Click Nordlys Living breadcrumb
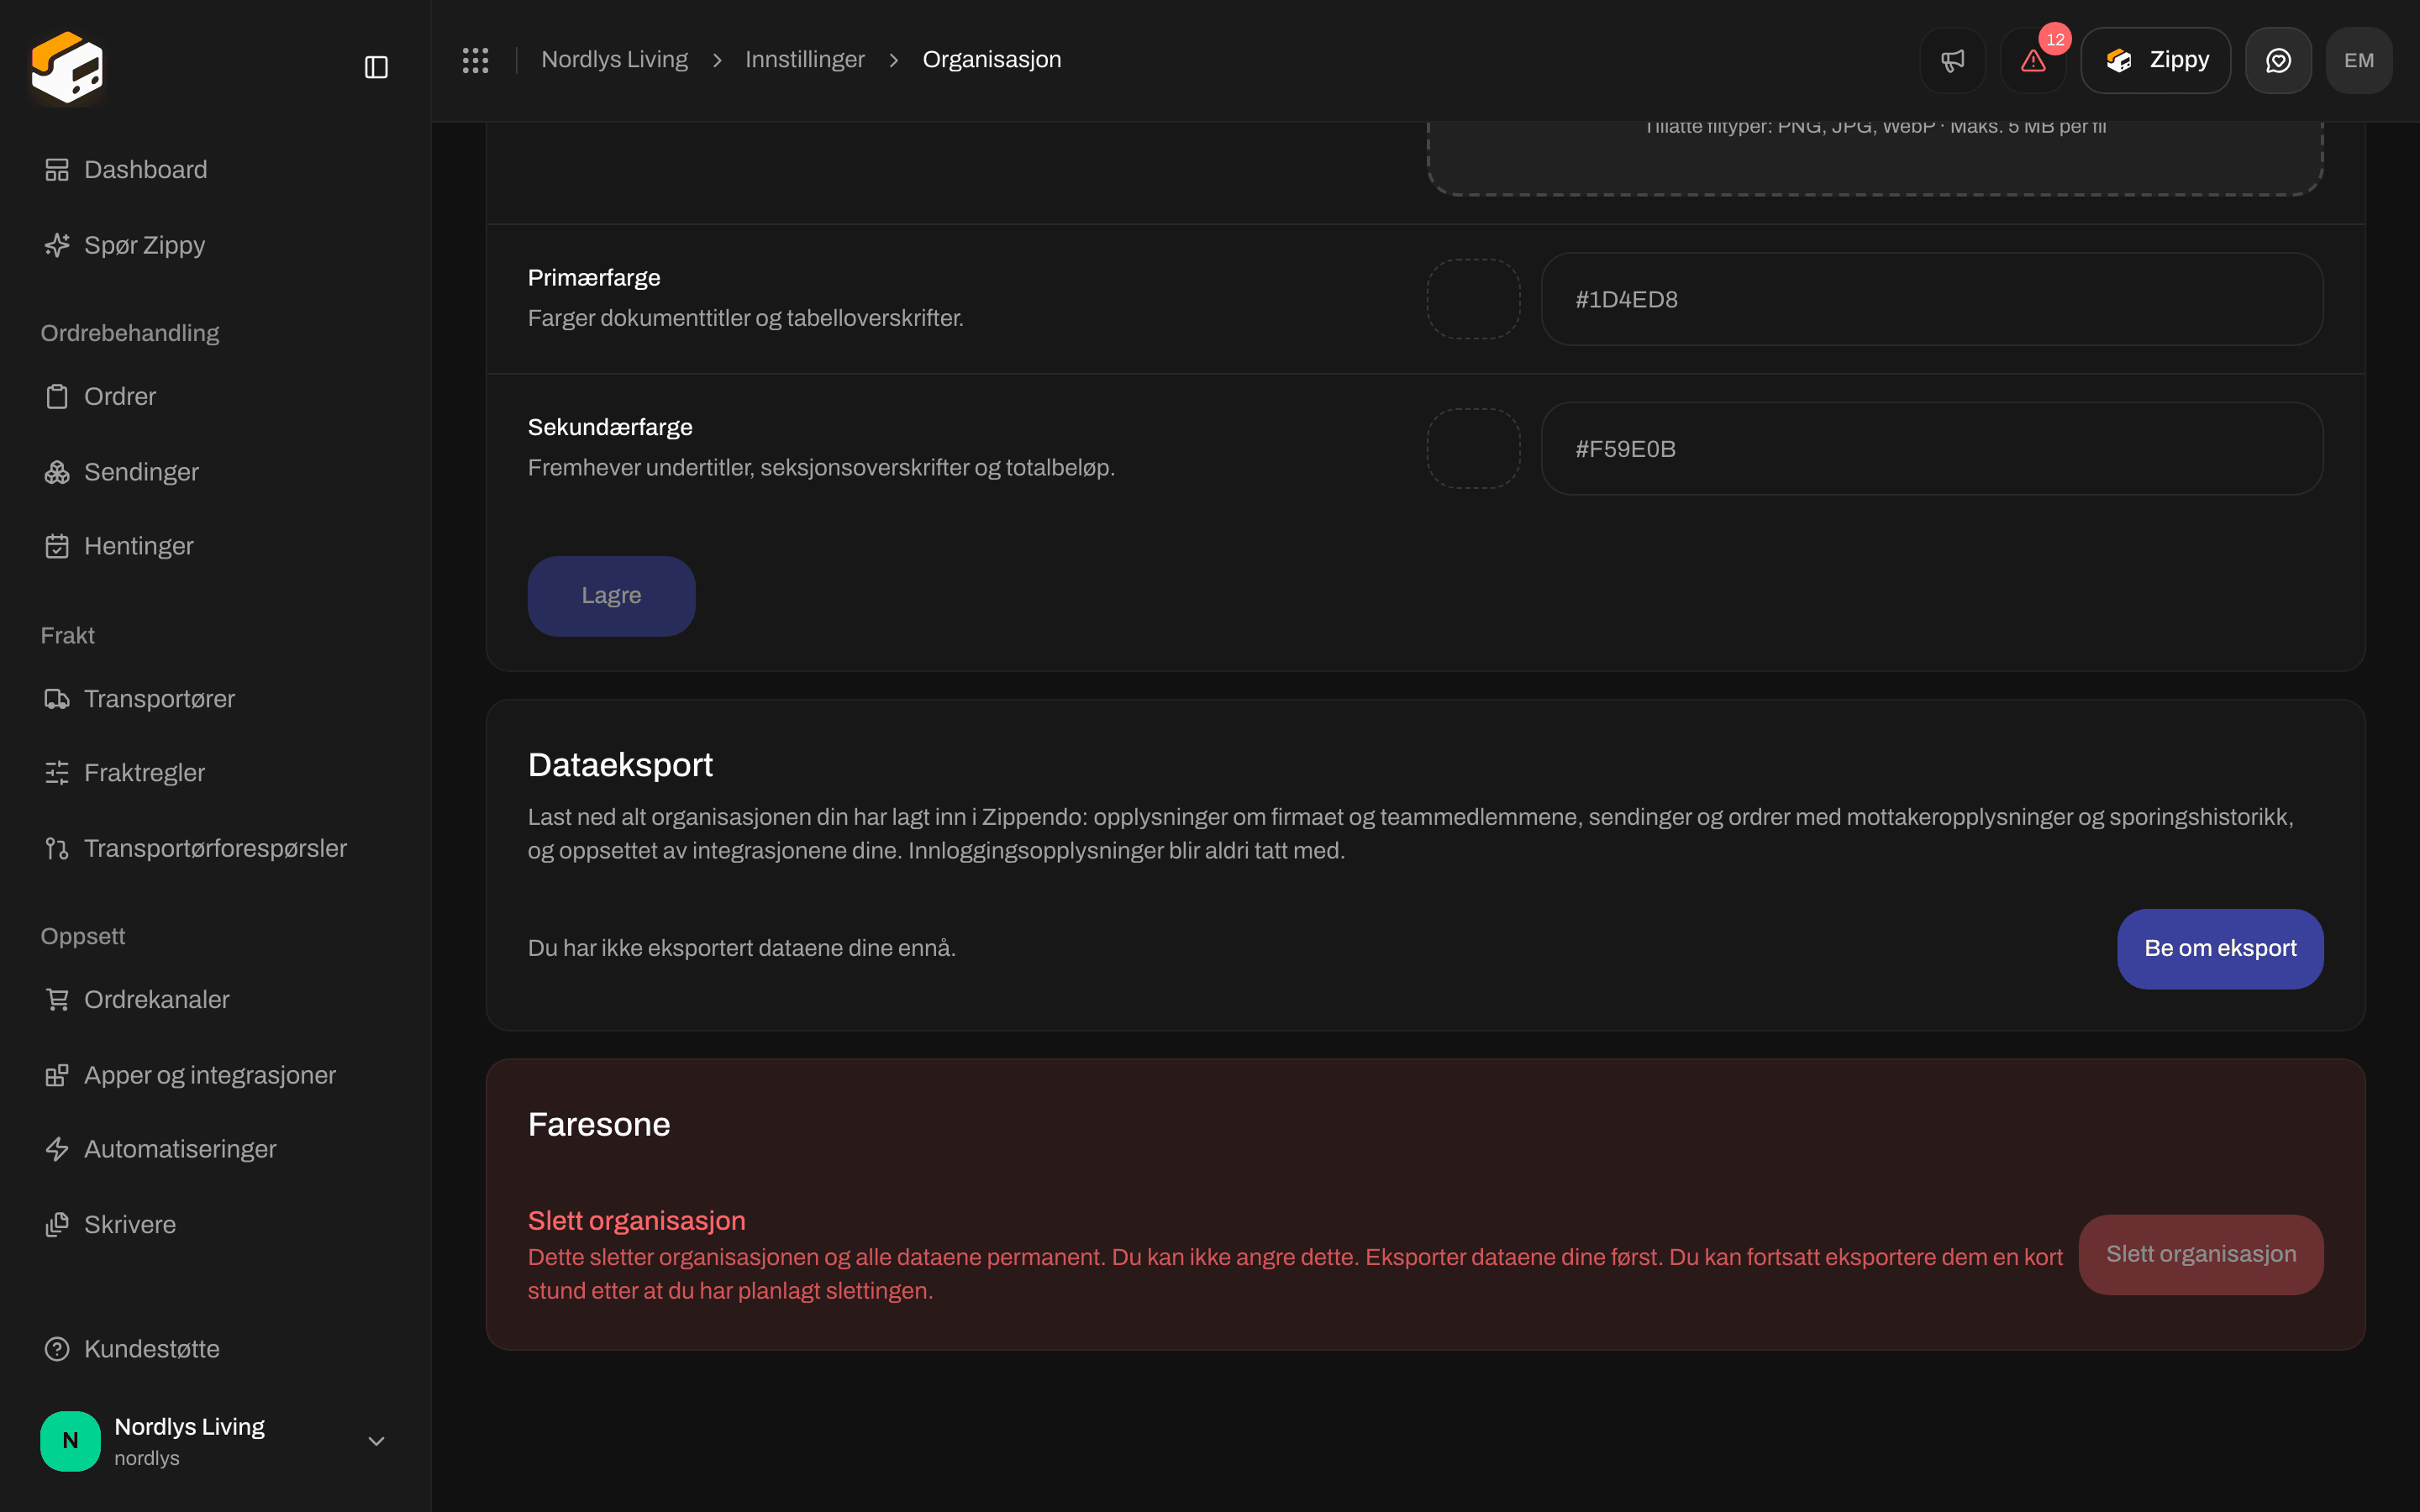Image resolution: width=2420 pixels, height=1512 pixels. coord(614,60)
